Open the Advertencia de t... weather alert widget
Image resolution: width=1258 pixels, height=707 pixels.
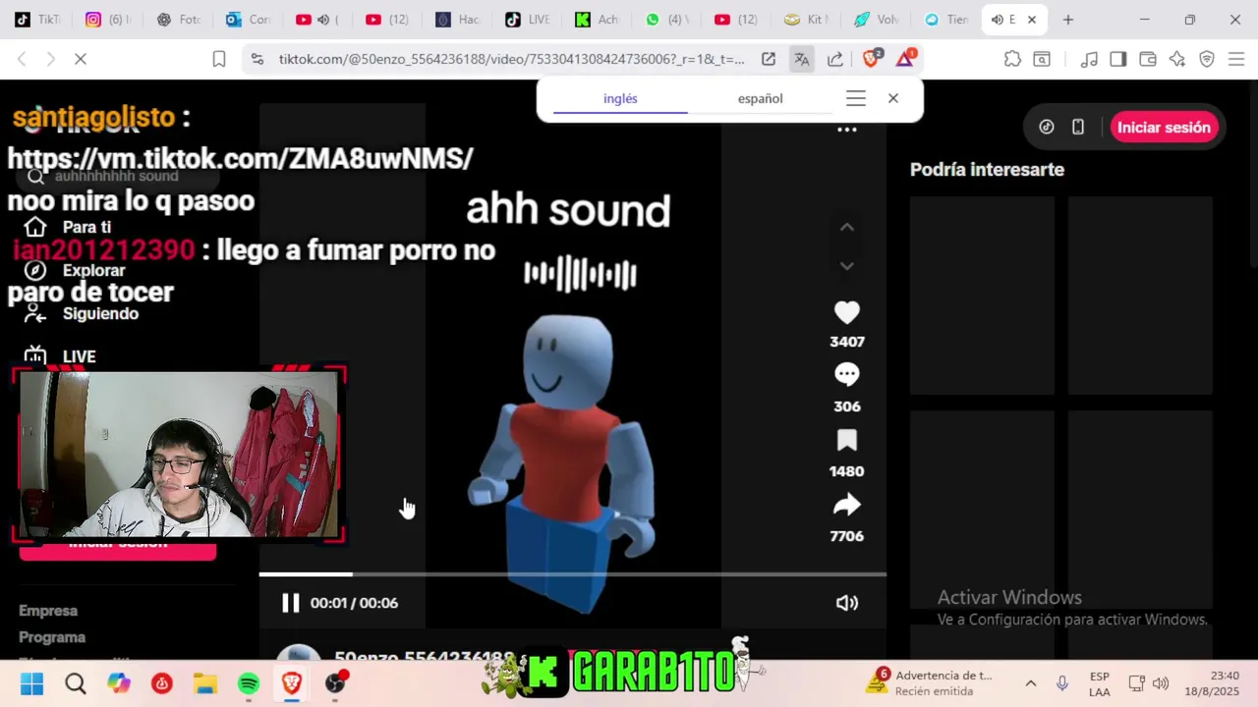(x=932, y=683)
